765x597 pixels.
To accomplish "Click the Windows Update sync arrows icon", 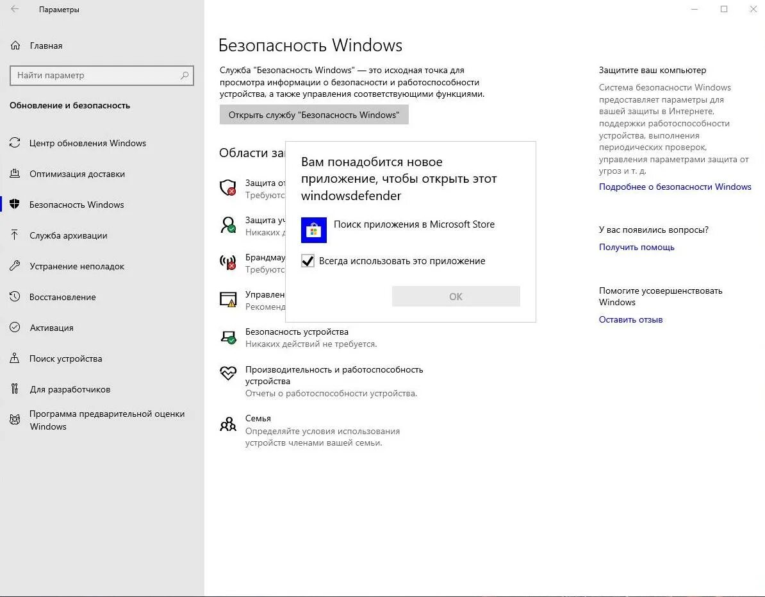I will [x=15, y=142].
